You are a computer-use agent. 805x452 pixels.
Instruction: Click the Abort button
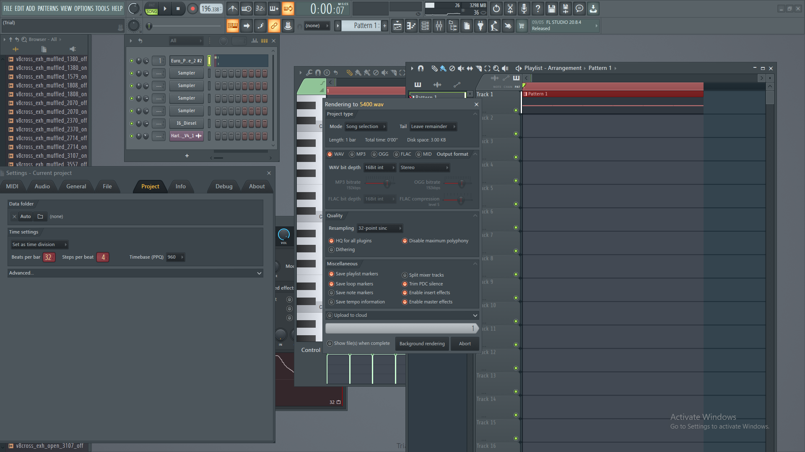(465, 344)
